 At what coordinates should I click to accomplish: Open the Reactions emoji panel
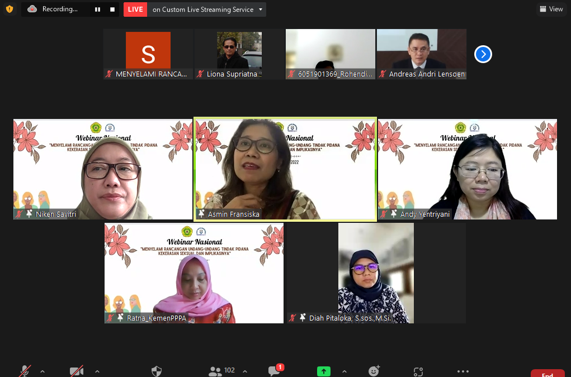374,370
